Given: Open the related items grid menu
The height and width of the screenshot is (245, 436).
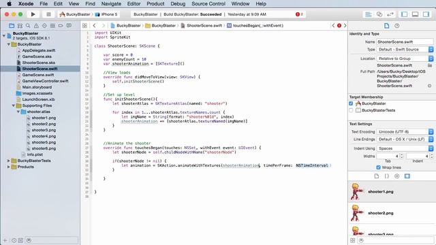Looking at the screenshot, I should (x=84, y=26).
